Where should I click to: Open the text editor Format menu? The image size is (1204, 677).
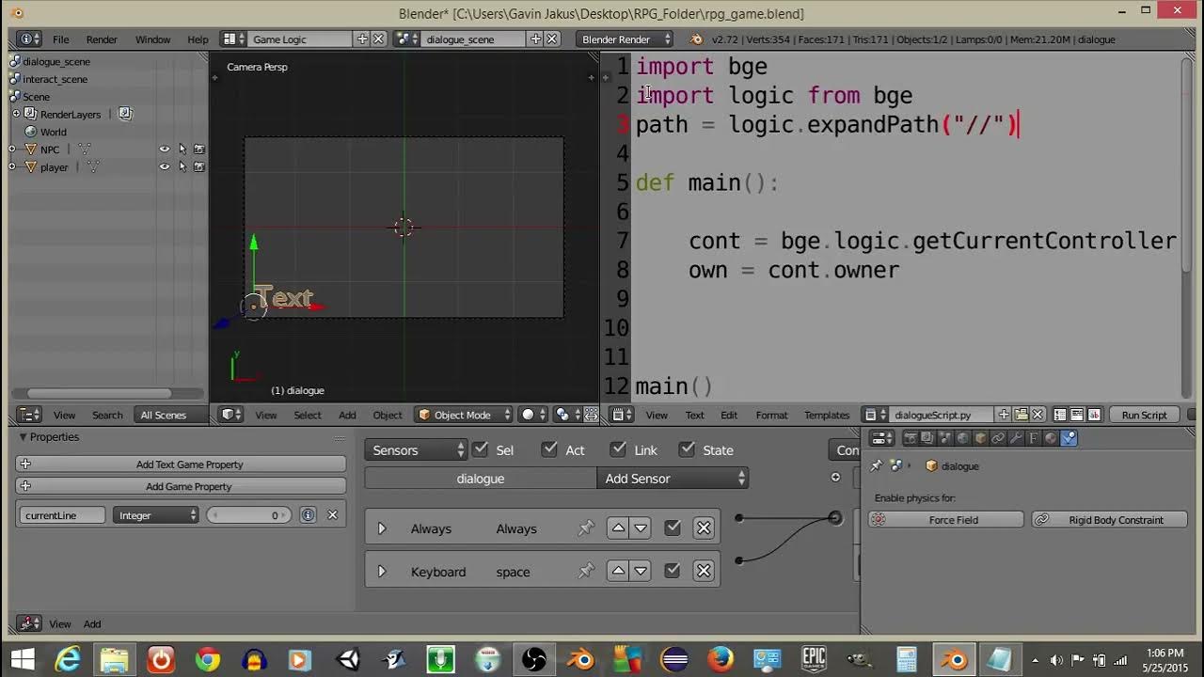click(771, 415)
